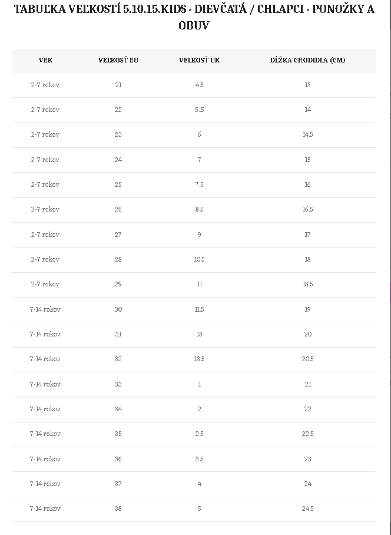
Task: Click age cell in EU 33 row
Action: 45,384
